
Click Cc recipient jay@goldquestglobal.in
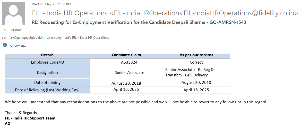click(27, 38)
